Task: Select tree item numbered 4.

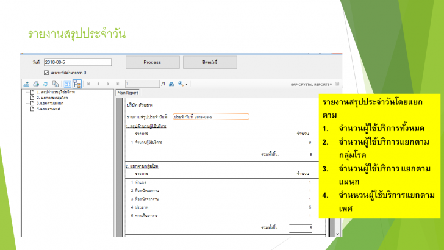Action: (x=48, y=109)
